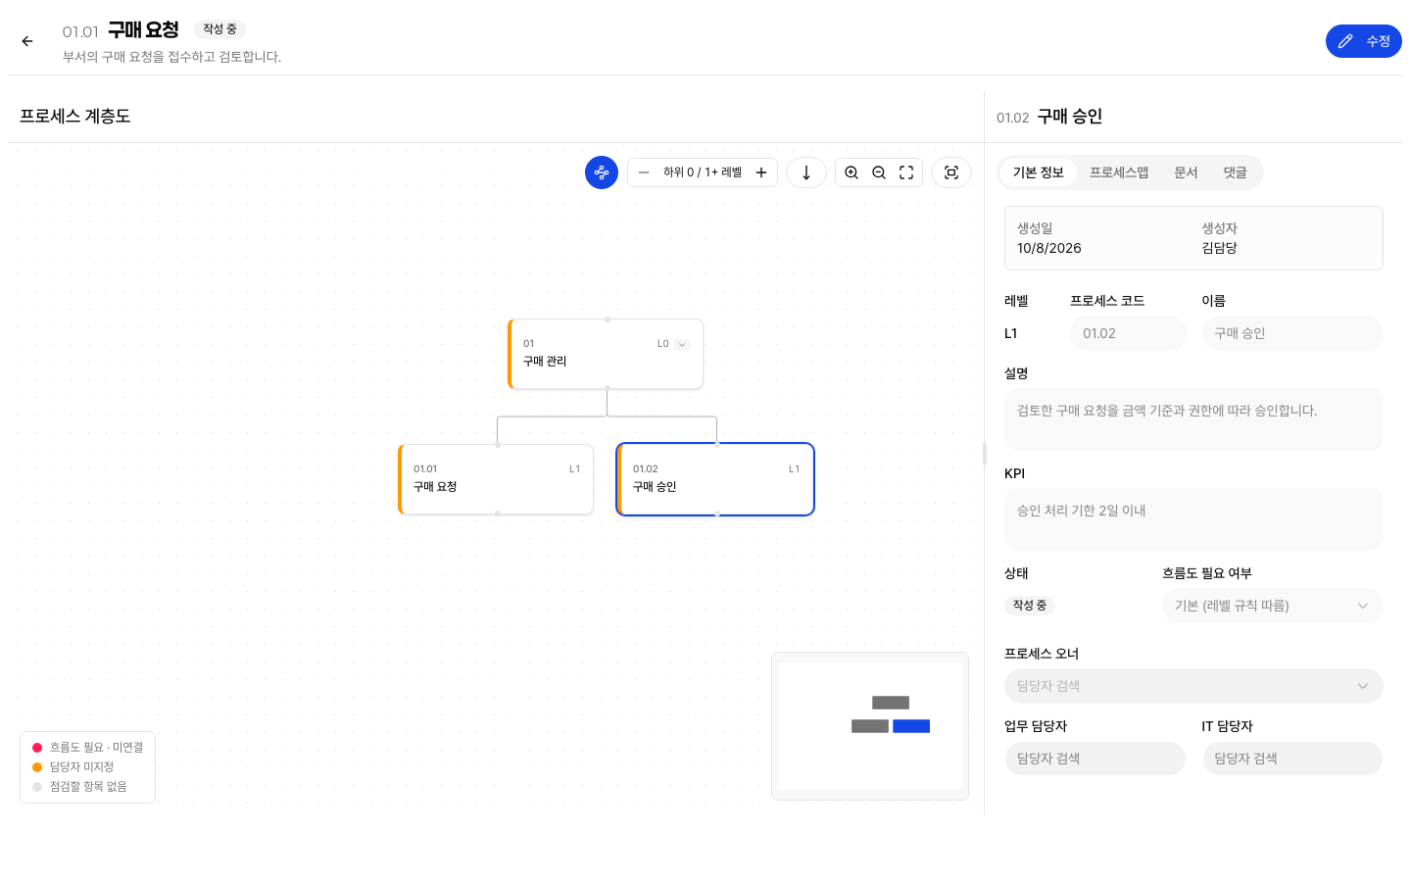Click the 수정 edit button
This screenshot has height=882, width=1411.
click(x=1363, y=41)
